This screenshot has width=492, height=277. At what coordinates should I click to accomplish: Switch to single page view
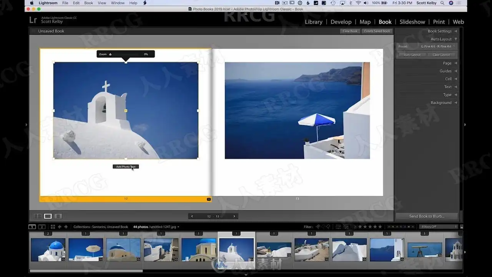point(58,216)
